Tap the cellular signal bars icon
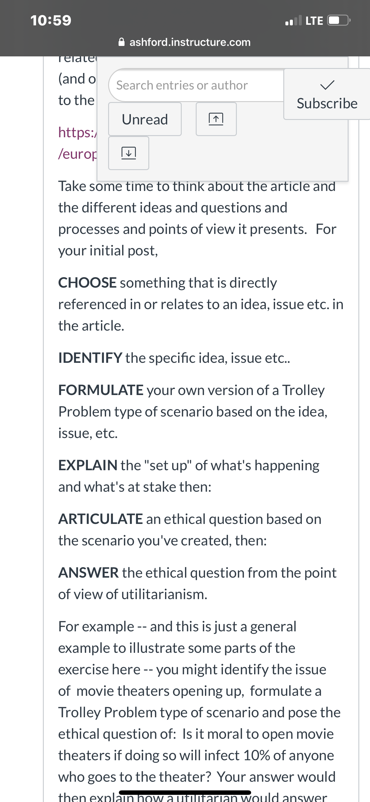Screen dimensions: 370x802 (x=293, y=21)
